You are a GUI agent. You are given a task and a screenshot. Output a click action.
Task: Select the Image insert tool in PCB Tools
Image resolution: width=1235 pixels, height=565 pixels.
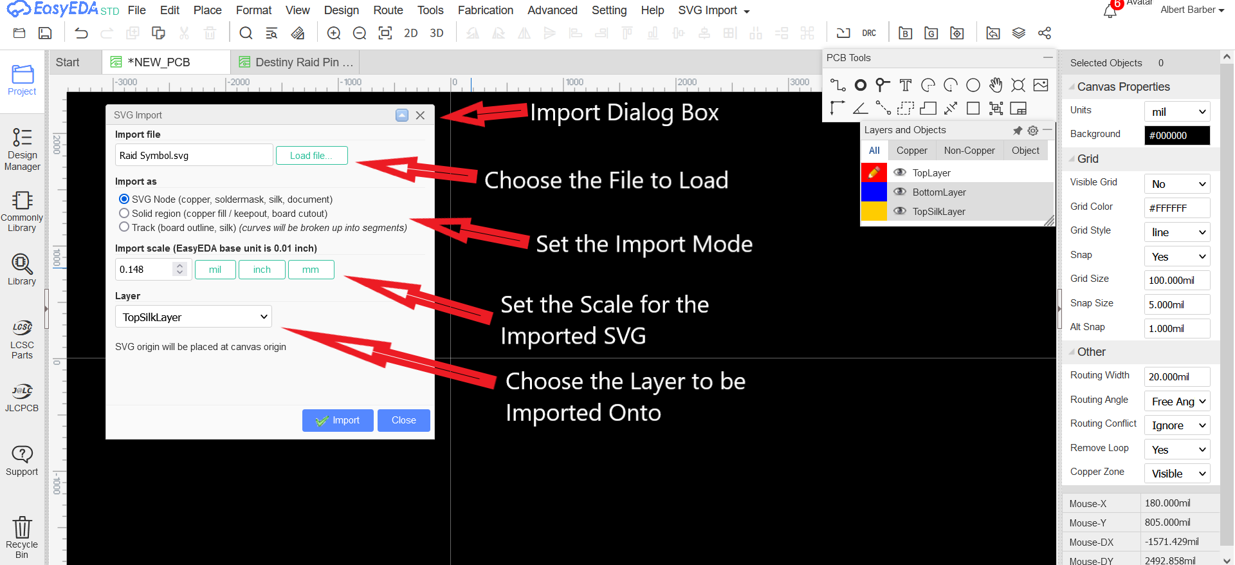(1041, 85)
